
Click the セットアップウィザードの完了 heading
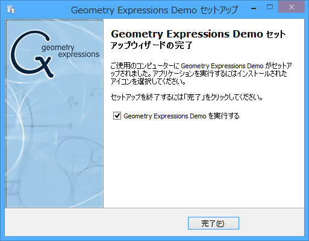(198, 39)
